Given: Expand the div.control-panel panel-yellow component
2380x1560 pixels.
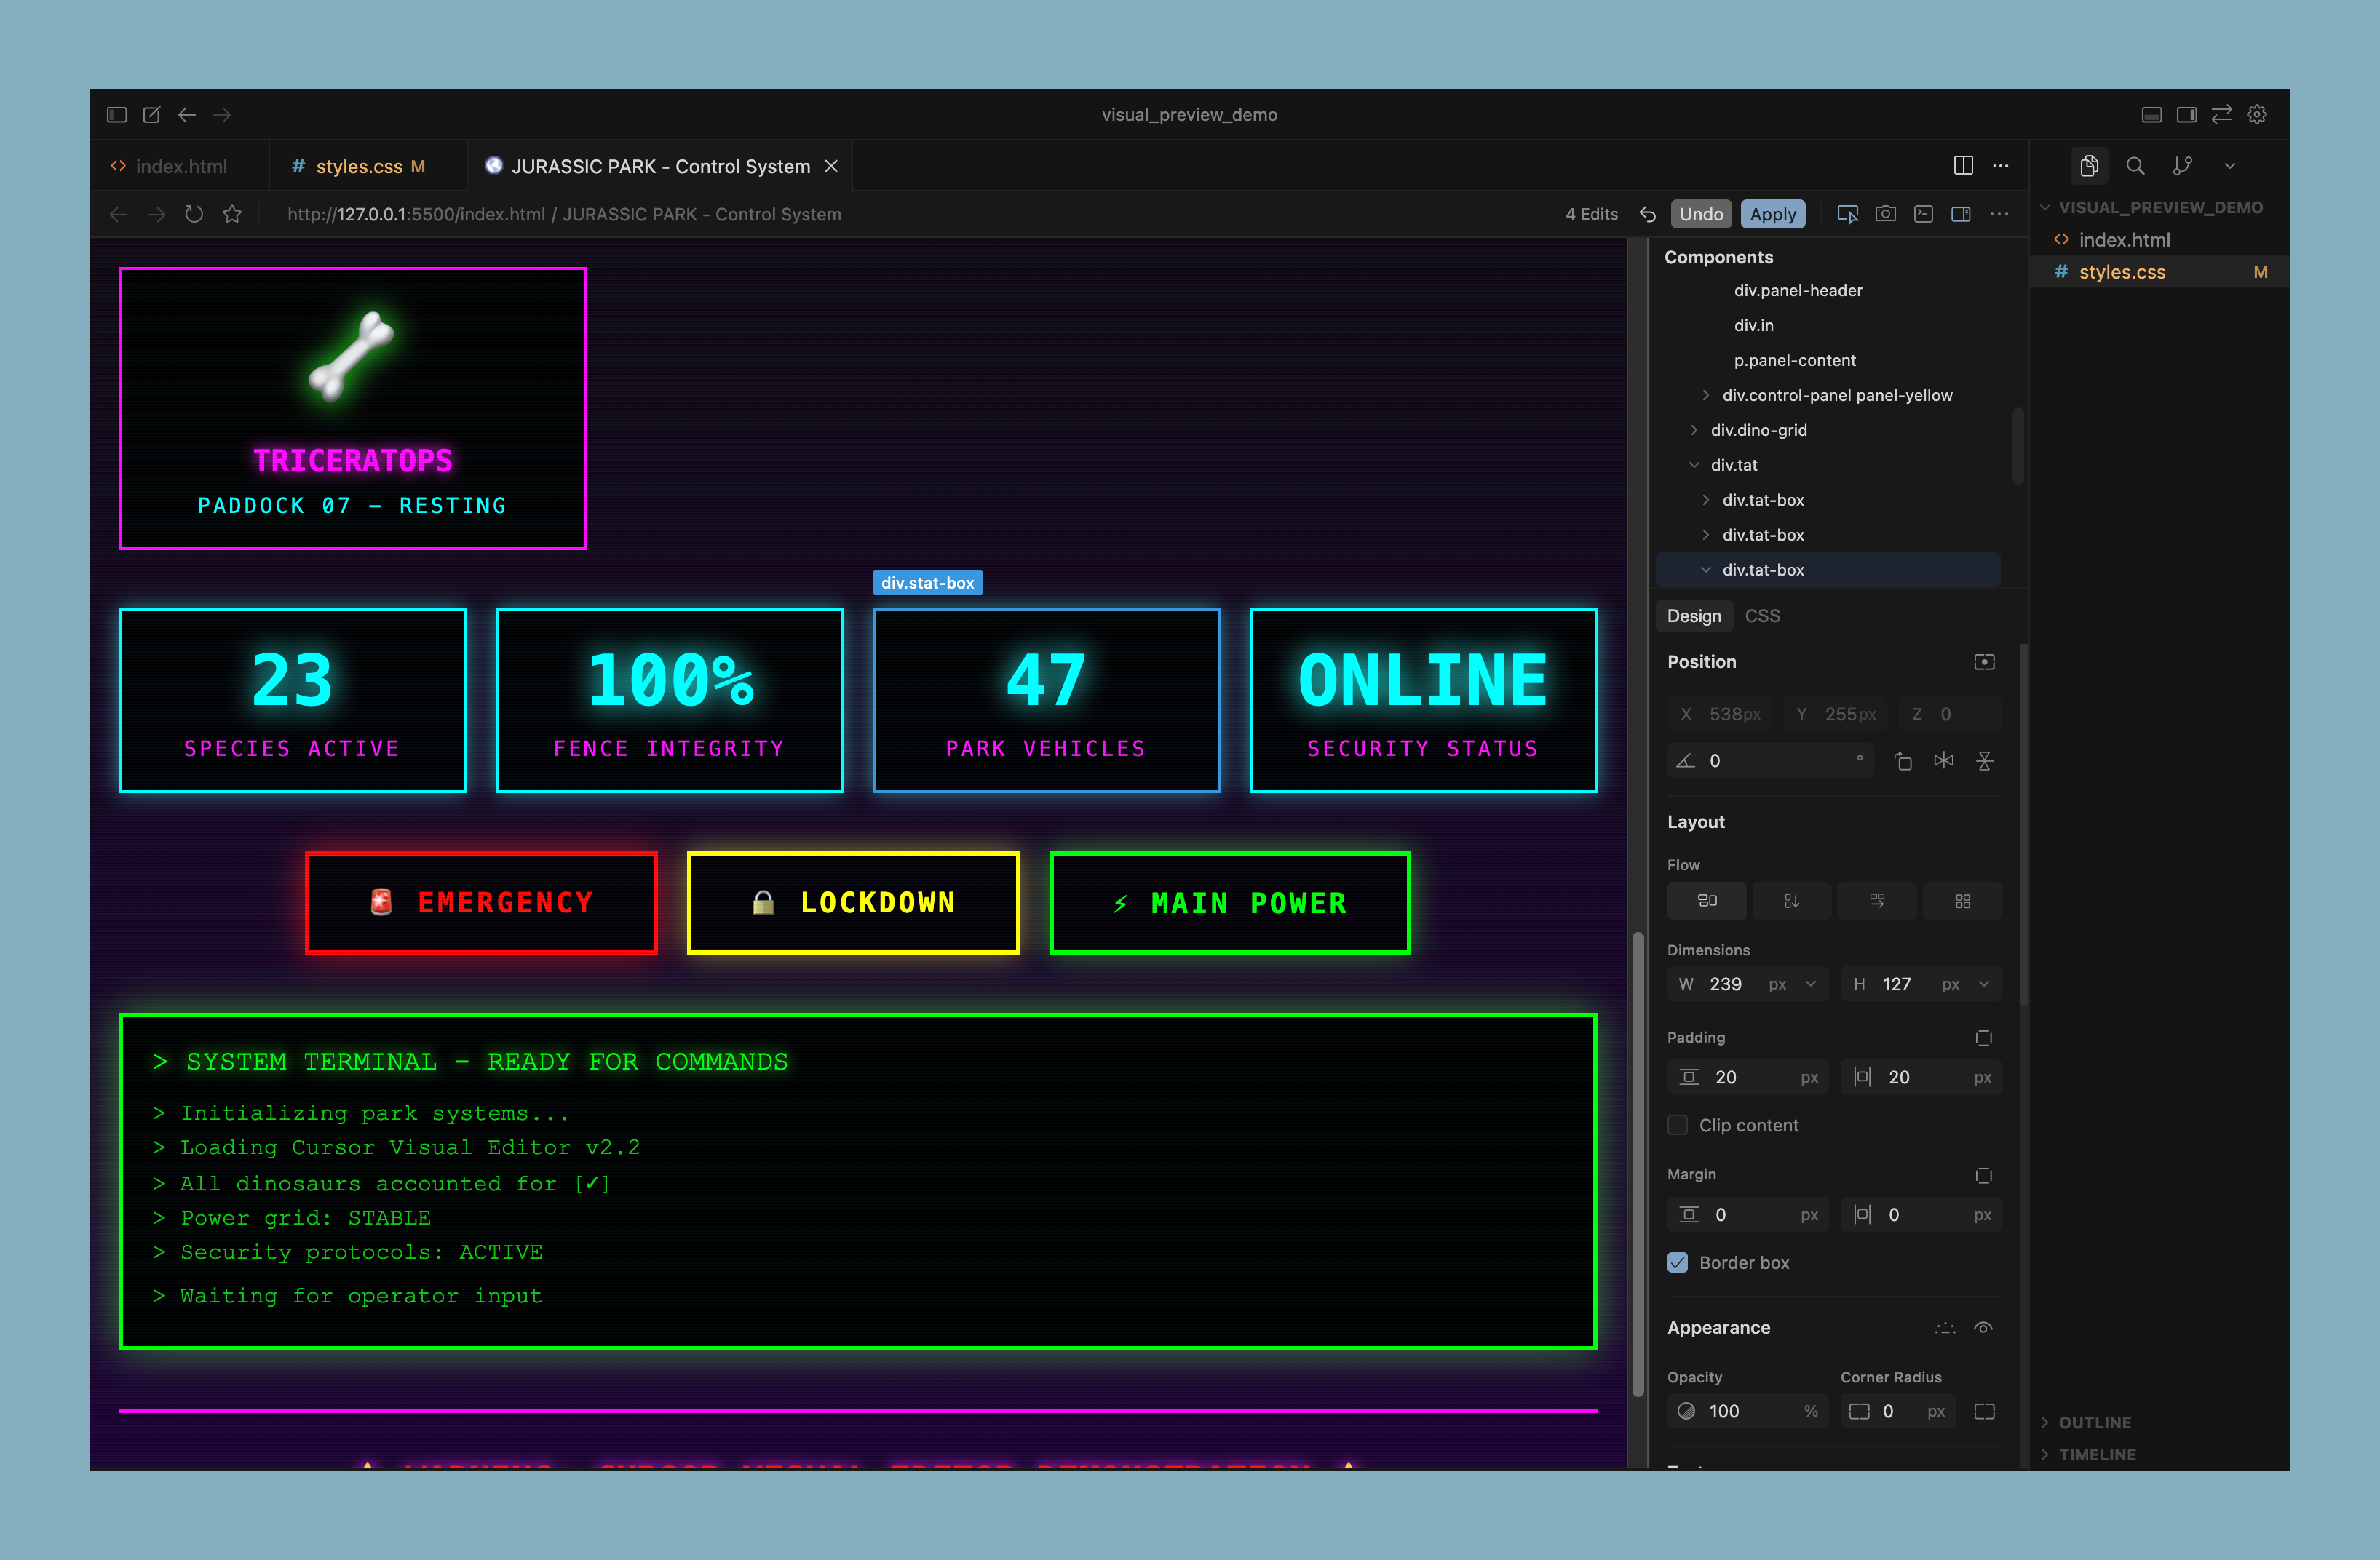Looking at the screenshot, I should point(1705,395).
